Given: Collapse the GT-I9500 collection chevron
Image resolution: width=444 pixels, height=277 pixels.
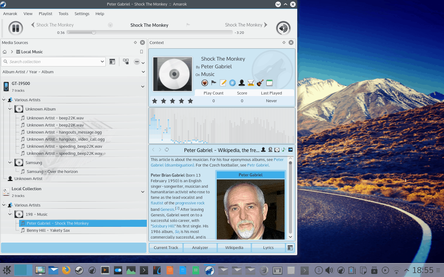Looking at the screenshot, I should point(143,86).
